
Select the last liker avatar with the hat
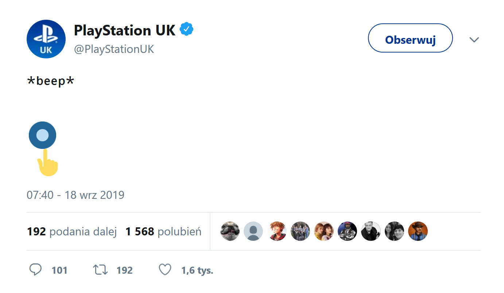(x=418, y=231)
